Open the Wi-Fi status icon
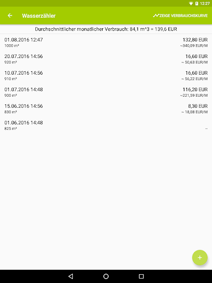Viewport: 212px width, 283px height. click(x=191, y=3)
